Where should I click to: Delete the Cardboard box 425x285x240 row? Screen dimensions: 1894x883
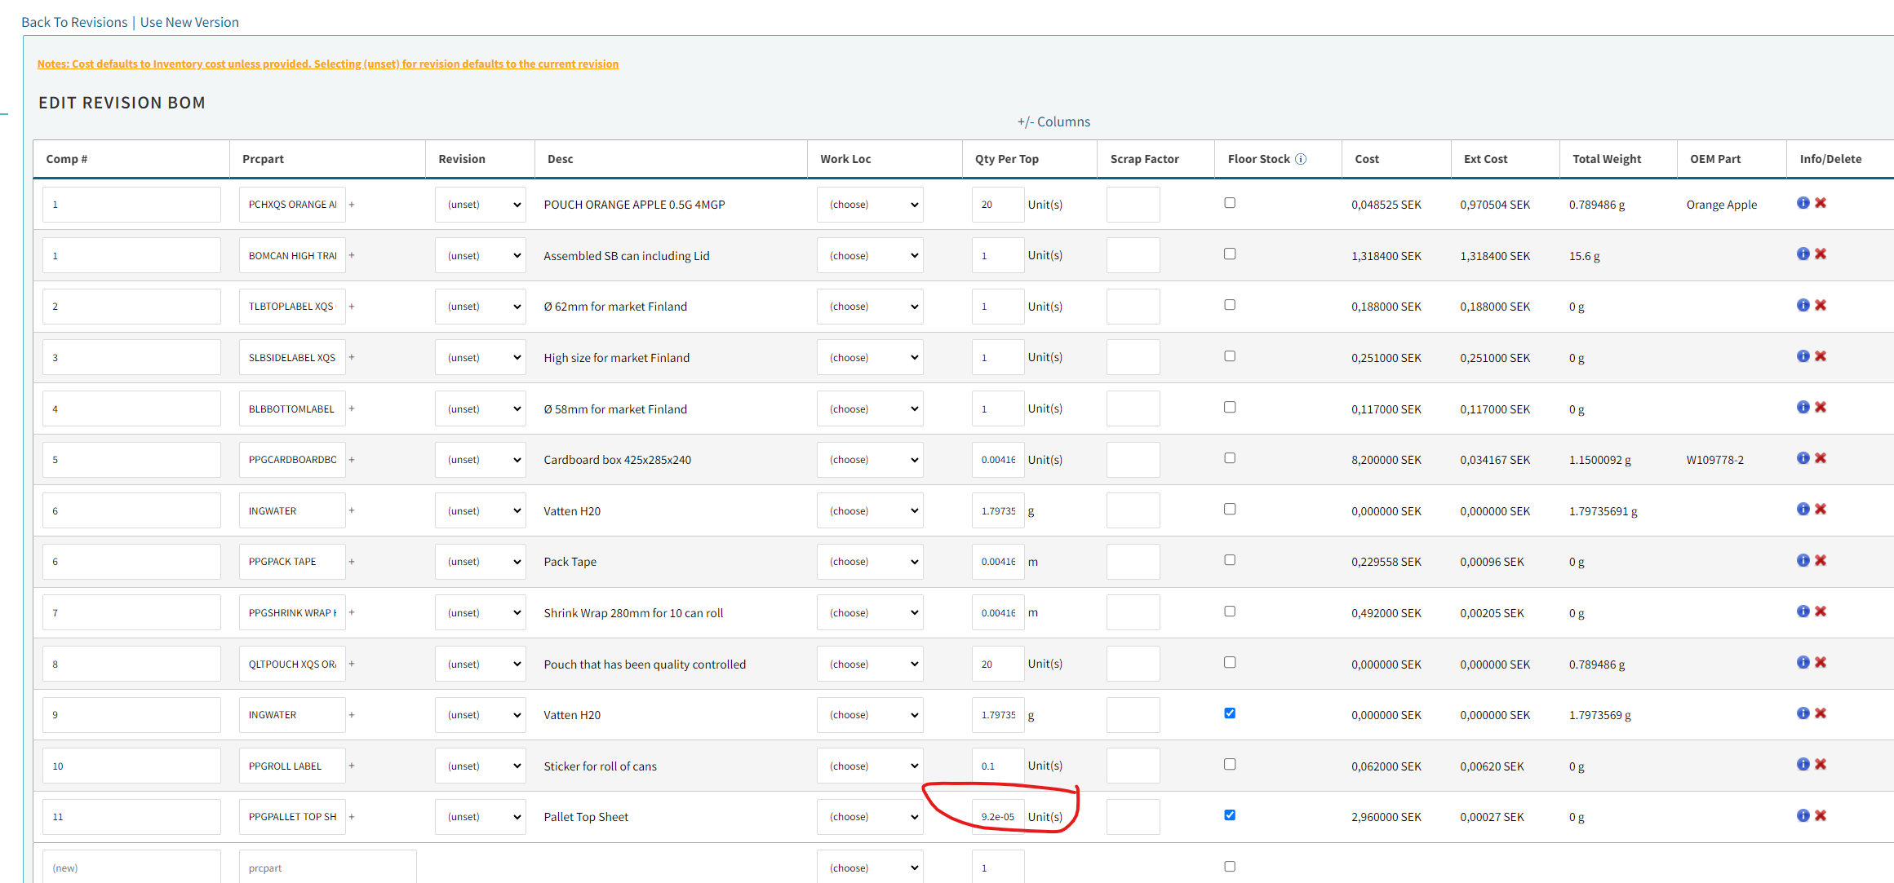(1821, 458)
